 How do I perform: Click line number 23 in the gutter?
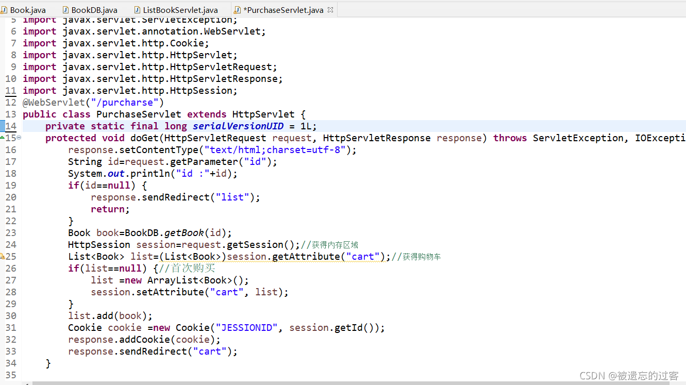pos(11,233)
